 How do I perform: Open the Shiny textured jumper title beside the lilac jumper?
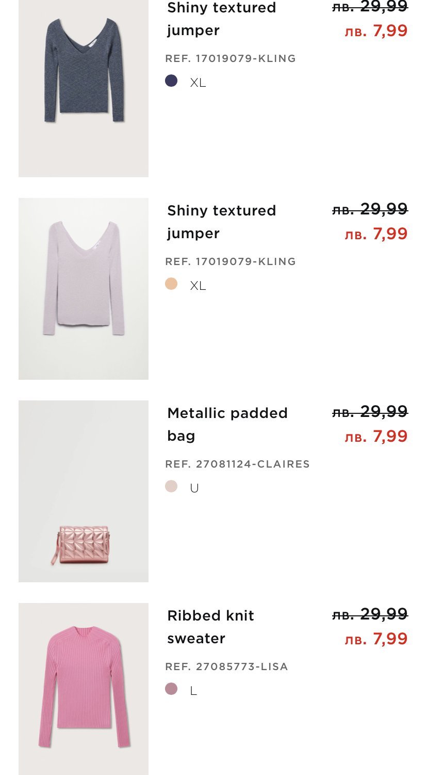tap(221, 222)
